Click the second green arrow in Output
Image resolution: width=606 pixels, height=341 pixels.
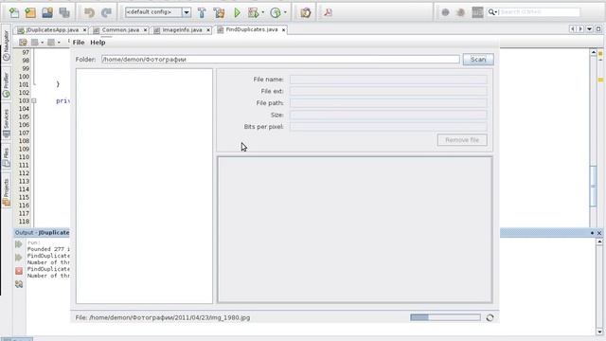tap(19, 258)
